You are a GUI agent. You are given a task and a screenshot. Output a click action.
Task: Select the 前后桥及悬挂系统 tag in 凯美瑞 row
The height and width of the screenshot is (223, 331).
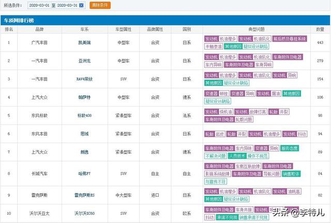click(290, 39)
